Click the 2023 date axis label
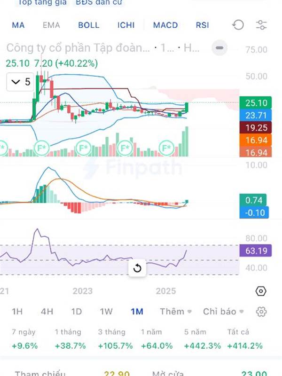 (83, 291)
